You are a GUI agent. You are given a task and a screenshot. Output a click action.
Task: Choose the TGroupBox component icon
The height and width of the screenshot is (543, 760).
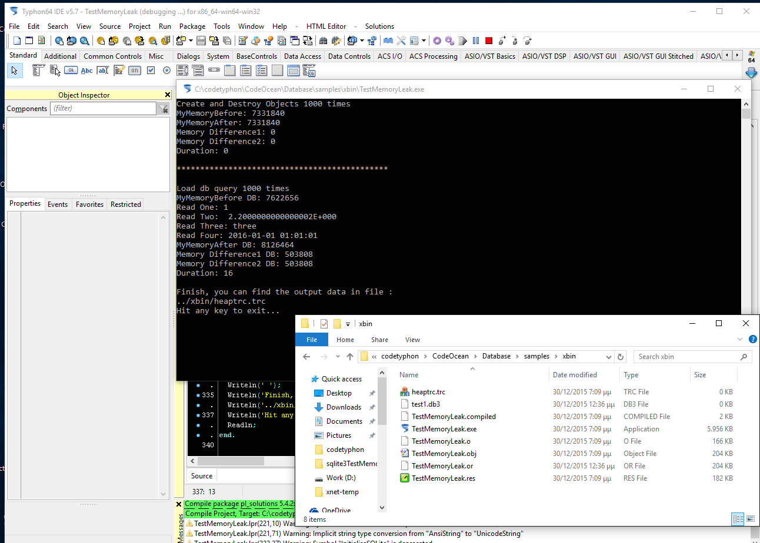tap(230, 71)
